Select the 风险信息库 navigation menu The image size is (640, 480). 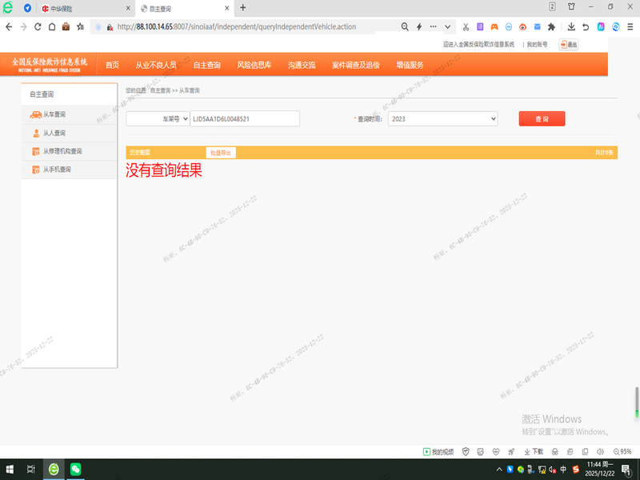coord(254,65)
